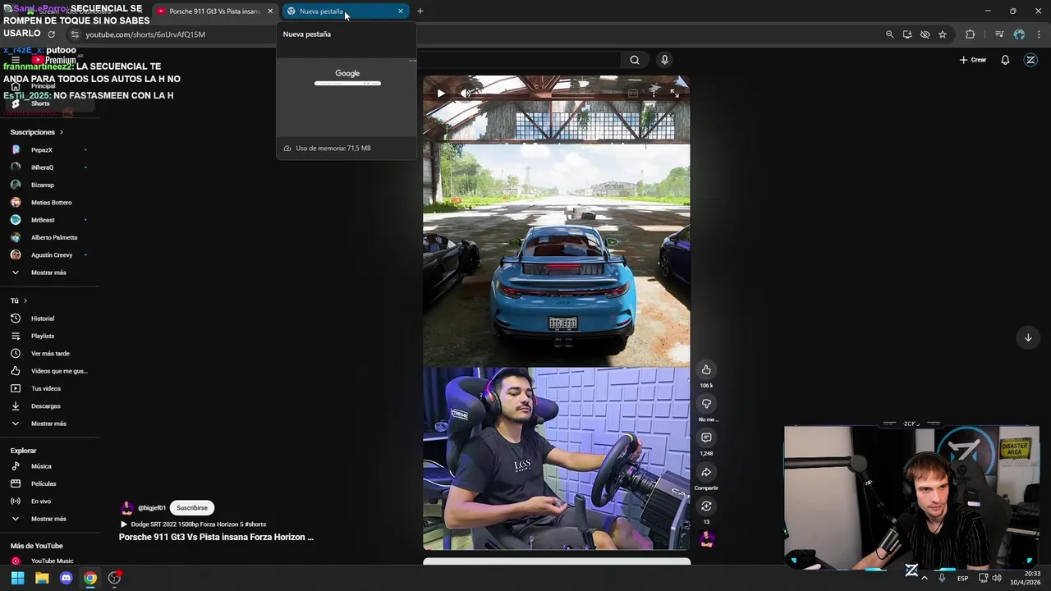Close the Nueva pestaña tab

tap(401, 11)
